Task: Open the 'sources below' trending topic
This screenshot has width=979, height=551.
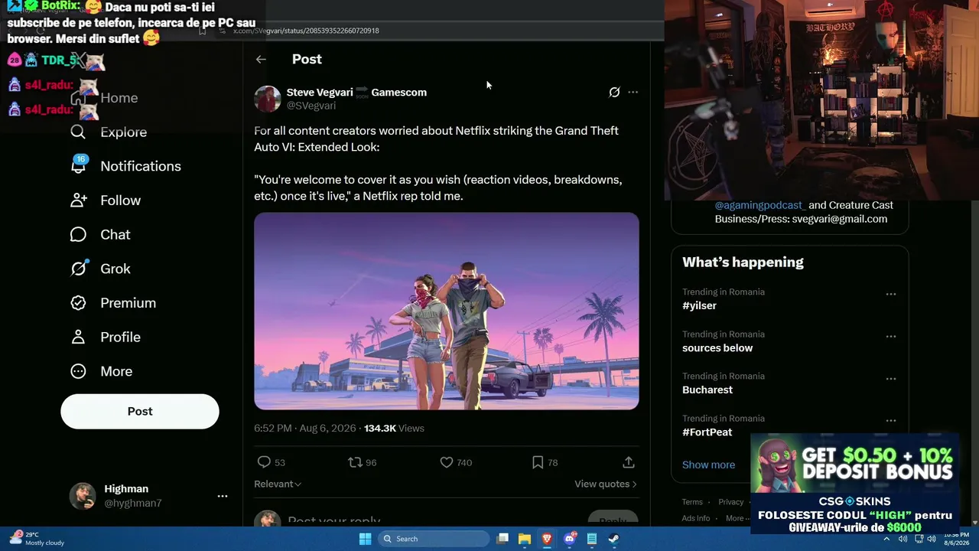Action: 717,347
